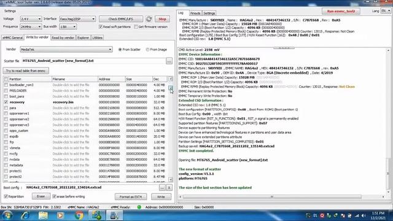Check the PRELOADER partition checkbox
393x221 pixels.
click(x=6, y=91)
